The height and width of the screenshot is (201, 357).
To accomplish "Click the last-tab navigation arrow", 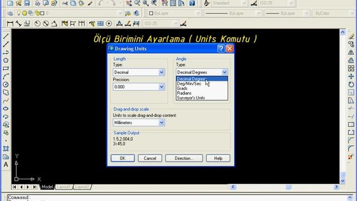I will (x=35, y=187).
